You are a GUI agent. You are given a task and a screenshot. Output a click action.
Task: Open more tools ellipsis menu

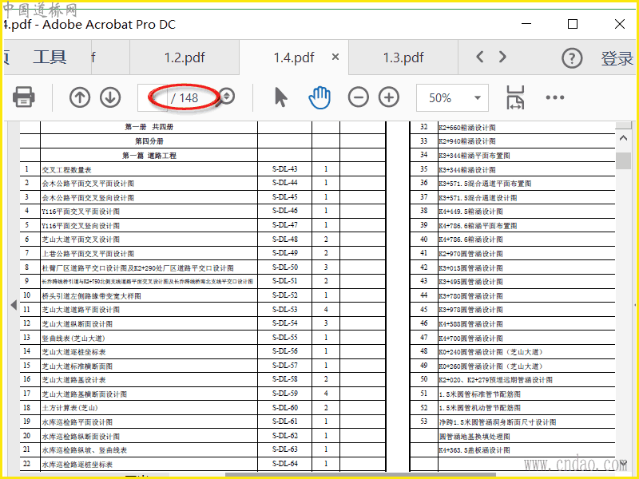coord(555,97)
